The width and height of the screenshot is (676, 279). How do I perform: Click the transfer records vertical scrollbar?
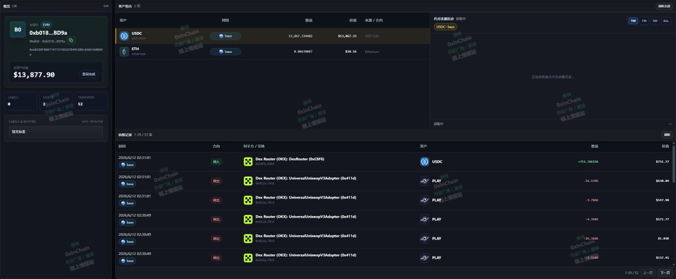click(x=674, y=163)
